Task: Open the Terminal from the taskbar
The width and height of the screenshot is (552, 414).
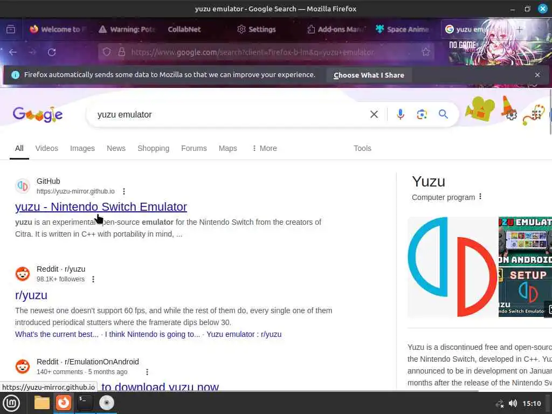Action: tap(85, 403)
